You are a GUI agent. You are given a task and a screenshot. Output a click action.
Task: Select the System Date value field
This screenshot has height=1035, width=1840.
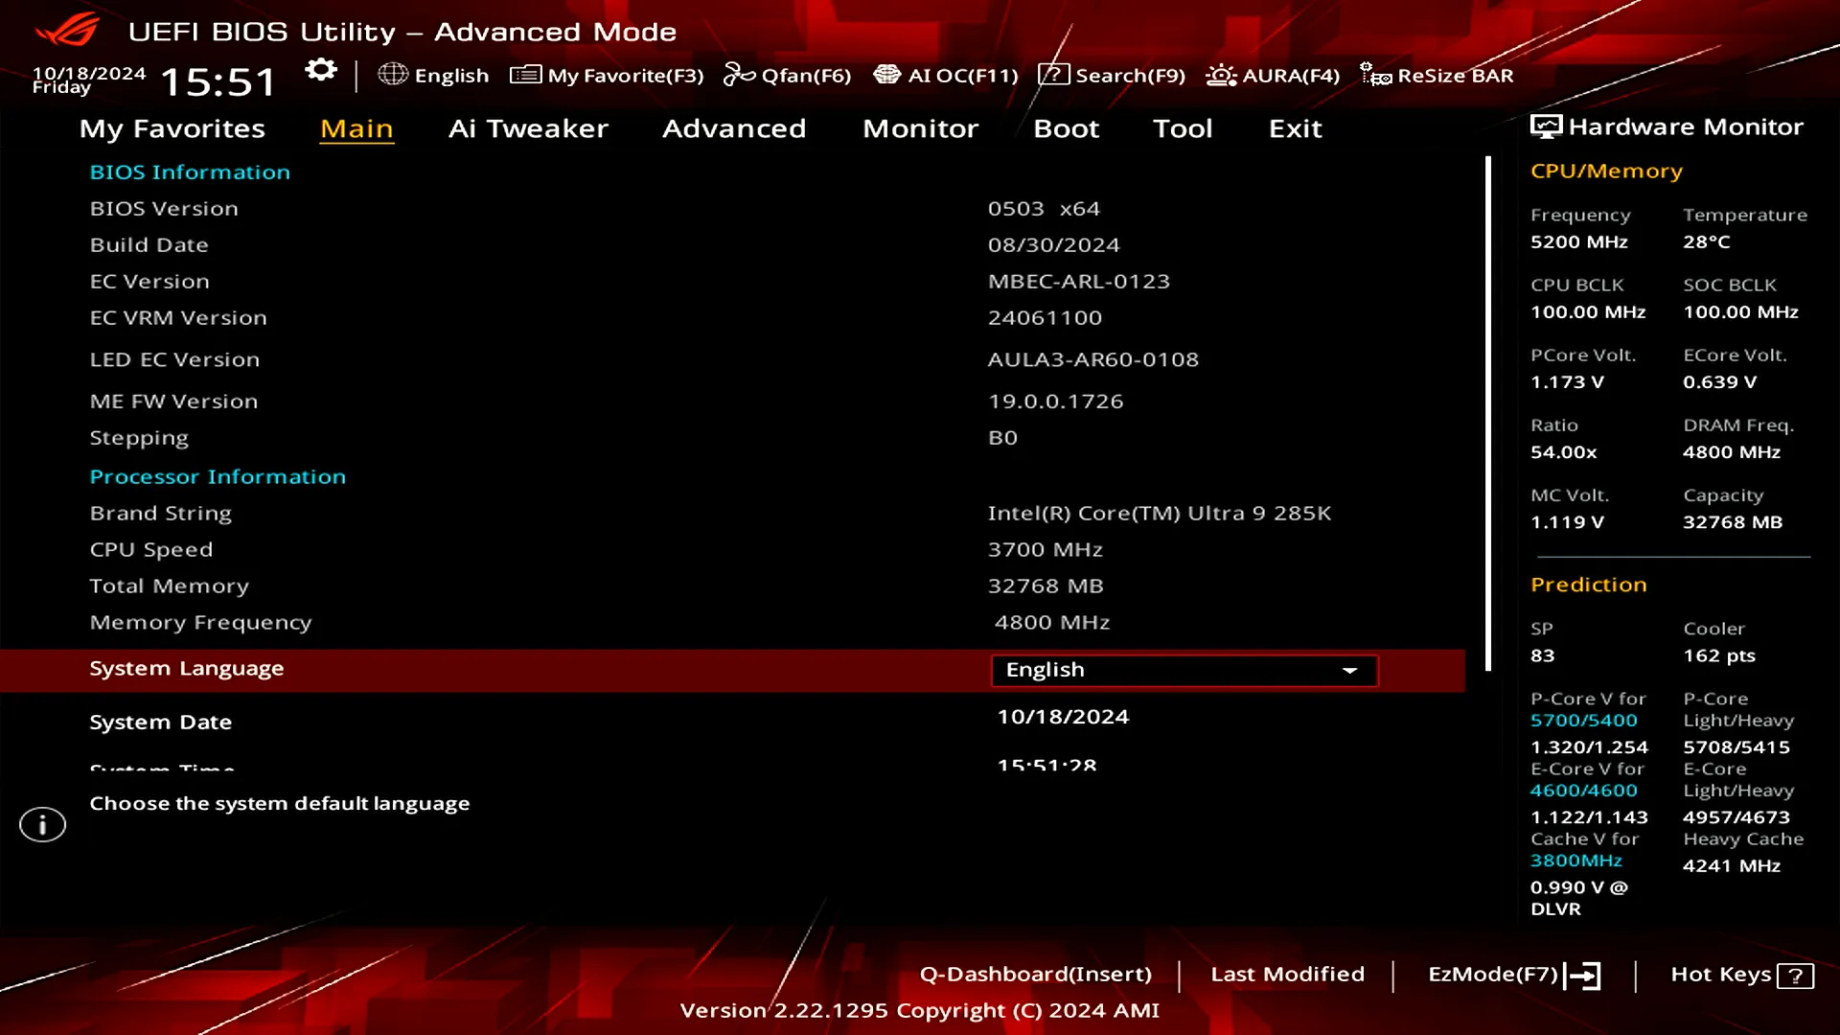[x=1063, y=717]
